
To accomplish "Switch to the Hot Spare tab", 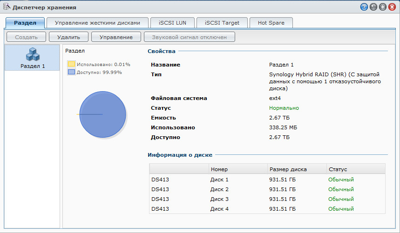I will (271, 22).
